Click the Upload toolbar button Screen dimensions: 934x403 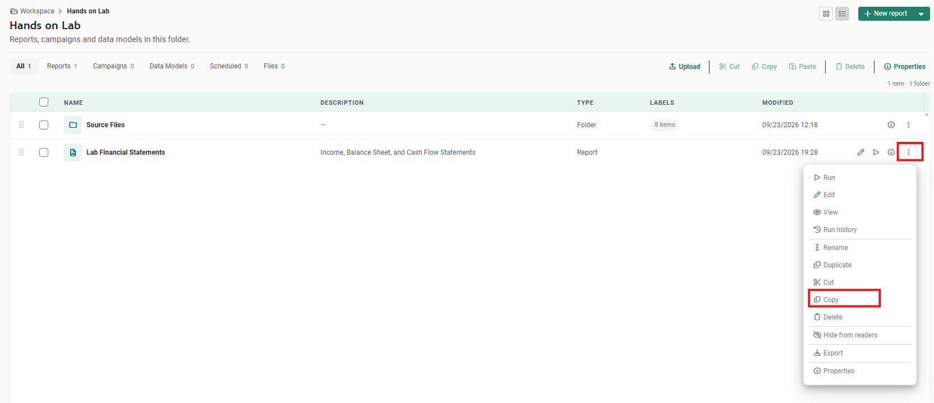[x=684, y=67]
